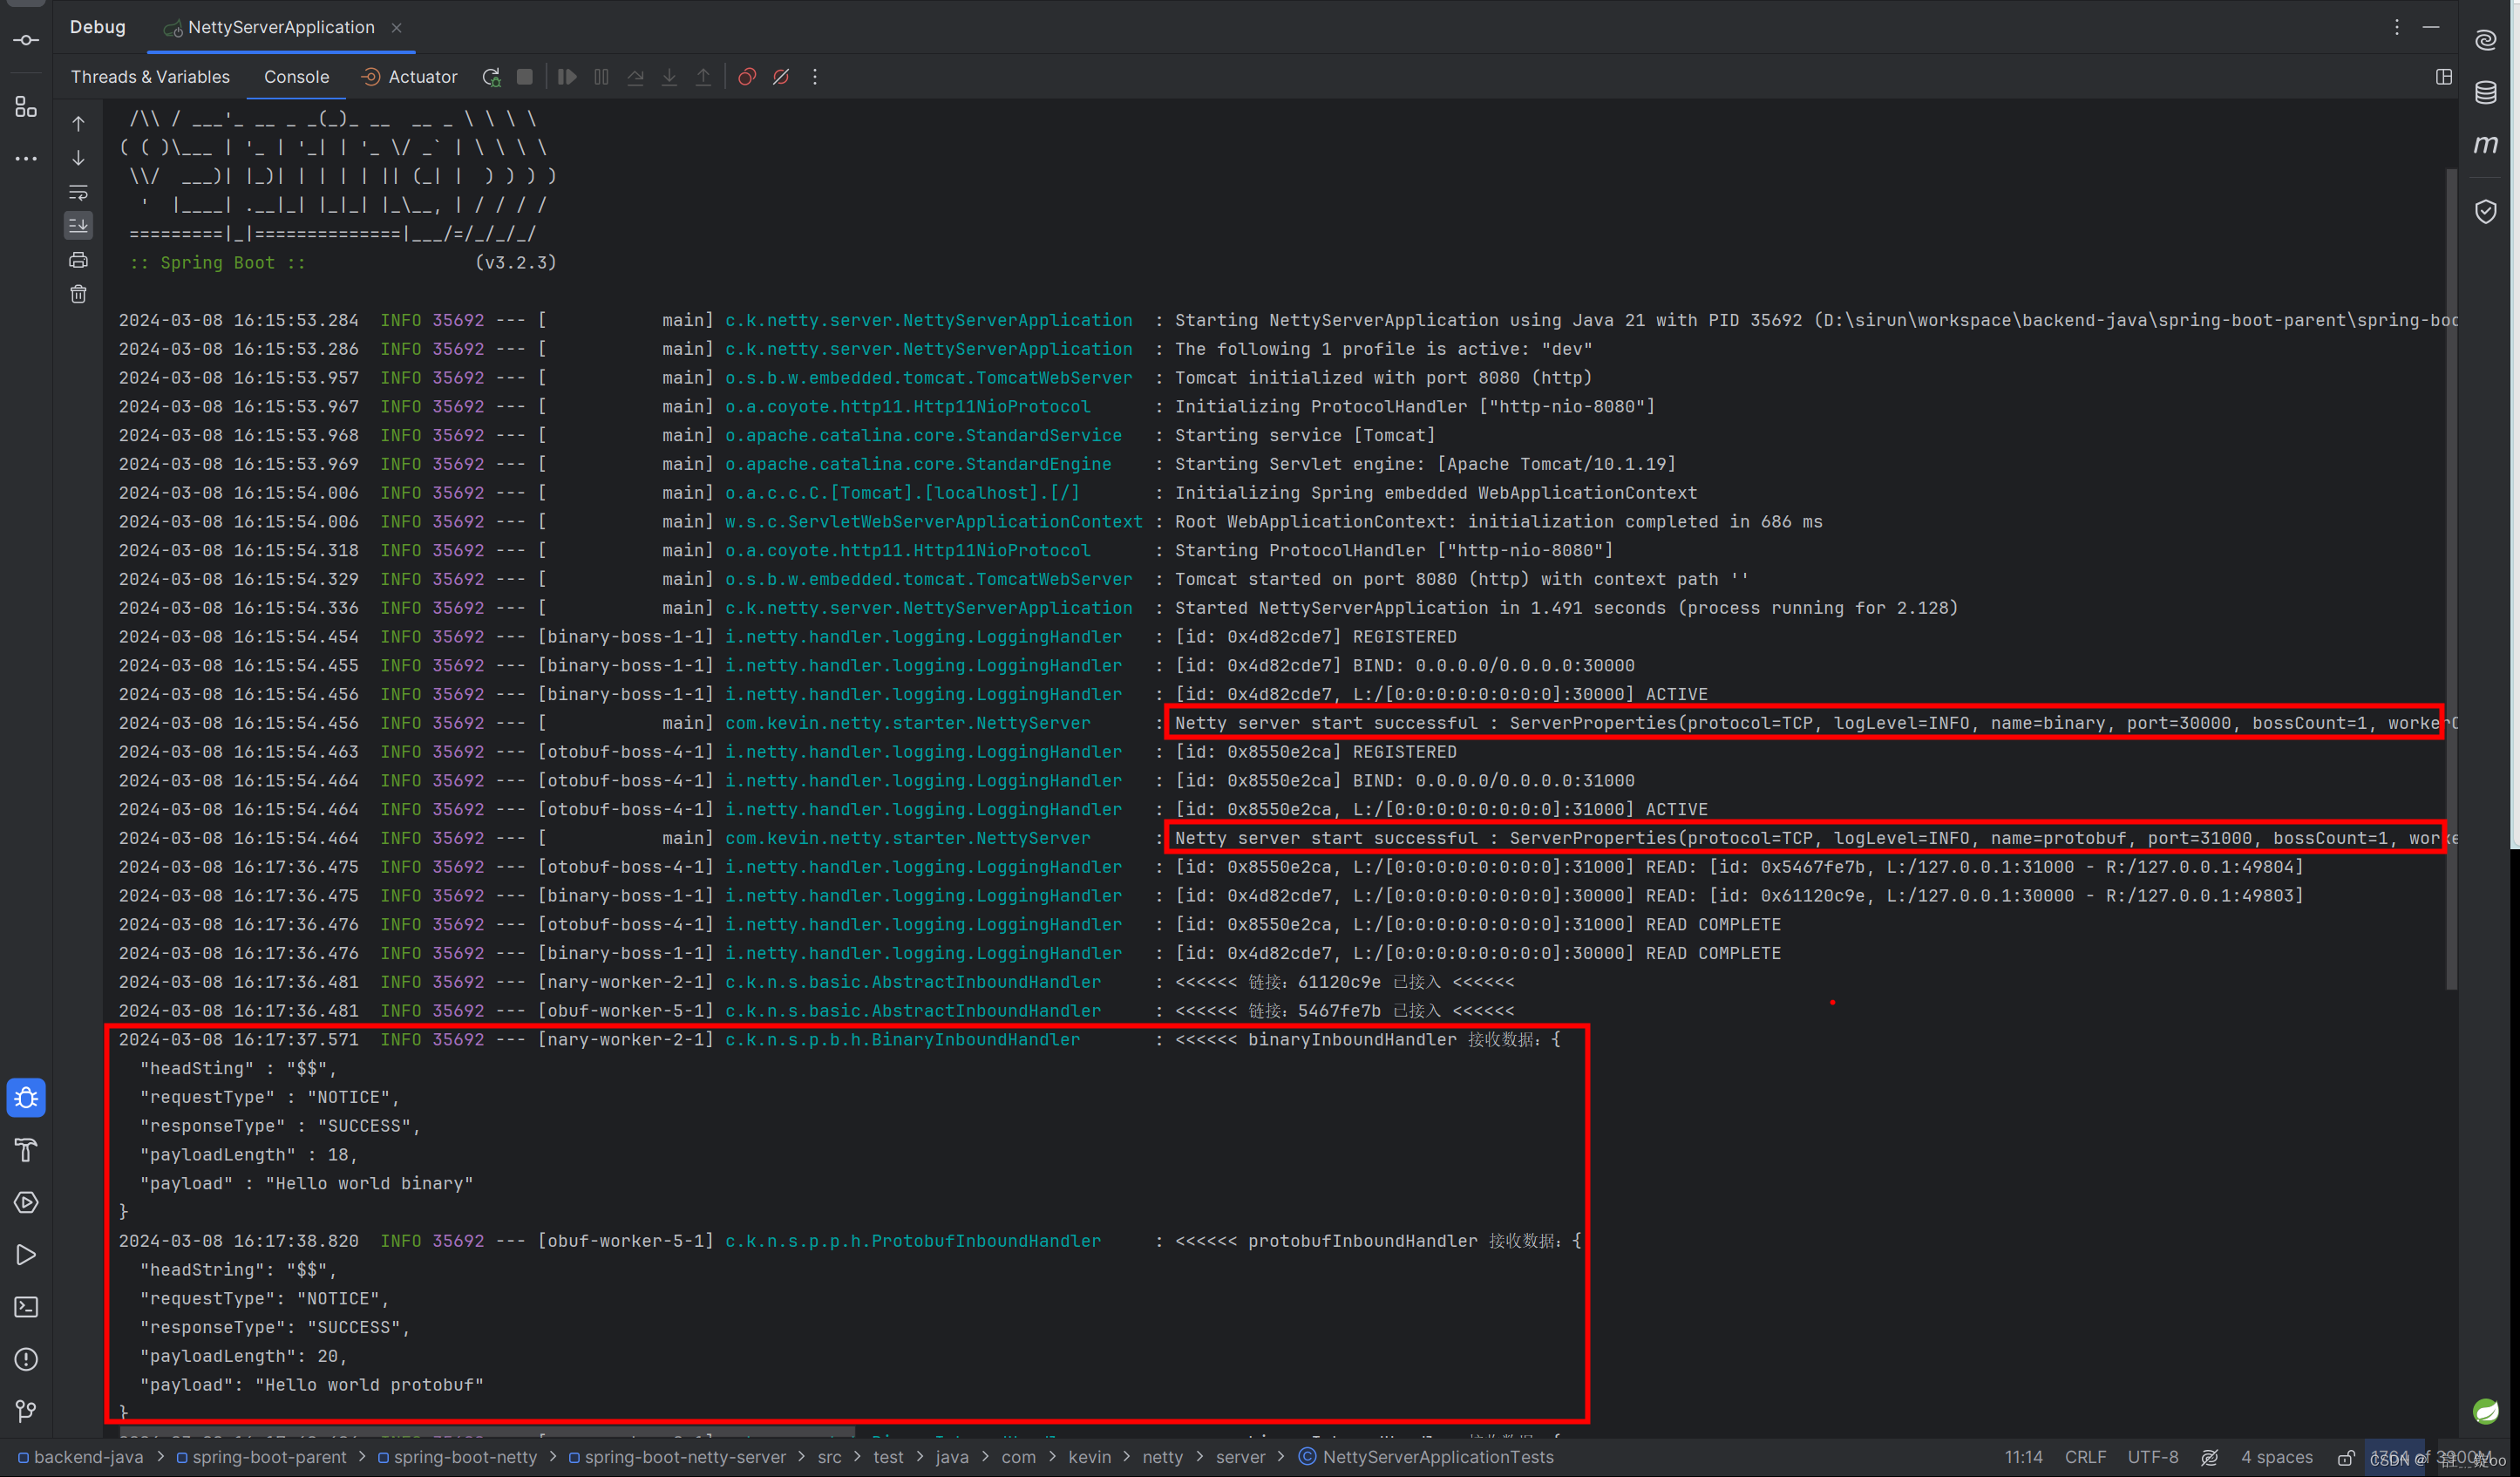Open Debug tool window options menu
This screenshot has height=1477, width=2520.
(x=2397, y=27)
